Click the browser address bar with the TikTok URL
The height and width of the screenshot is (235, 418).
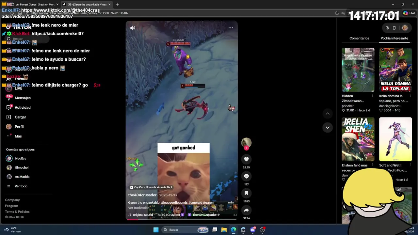tap(180, 13)
